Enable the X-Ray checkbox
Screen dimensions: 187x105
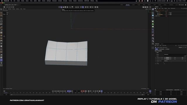pos(164,64)
